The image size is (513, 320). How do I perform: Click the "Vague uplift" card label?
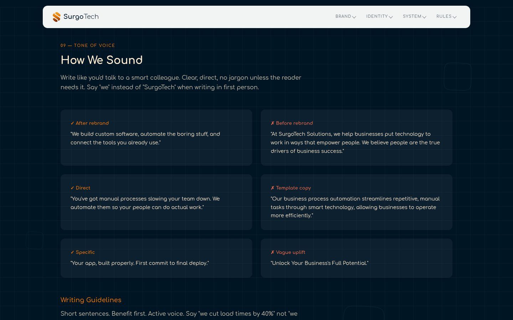(288, 252)
